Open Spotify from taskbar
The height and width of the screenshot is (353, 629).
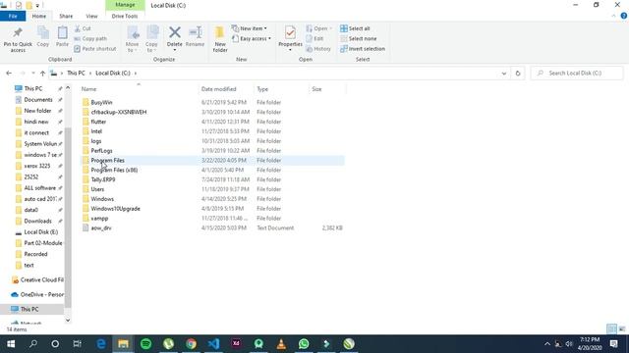tap(146, 344)
